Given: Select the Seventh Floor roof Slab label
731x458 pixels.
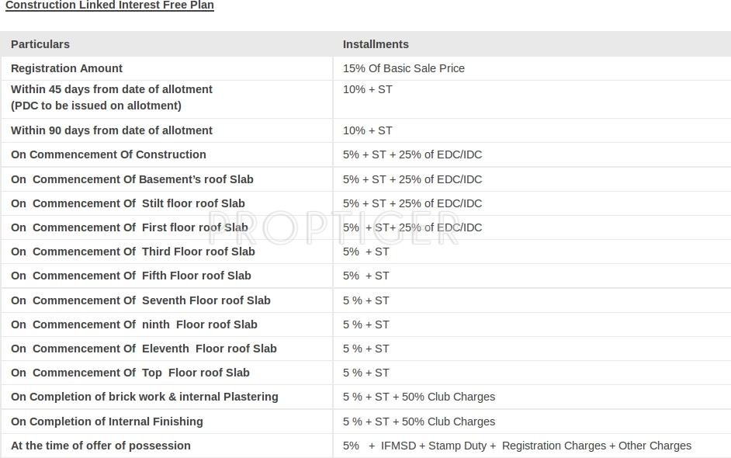Looking at the screenshot, I should point(140,300).
